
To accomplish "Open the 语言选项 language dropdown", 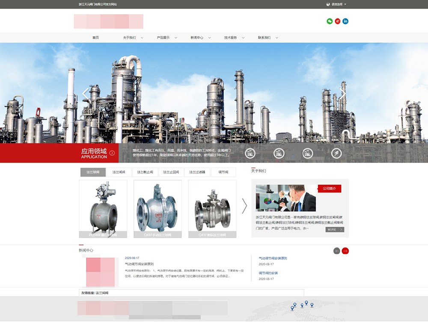I will point(336,4).
